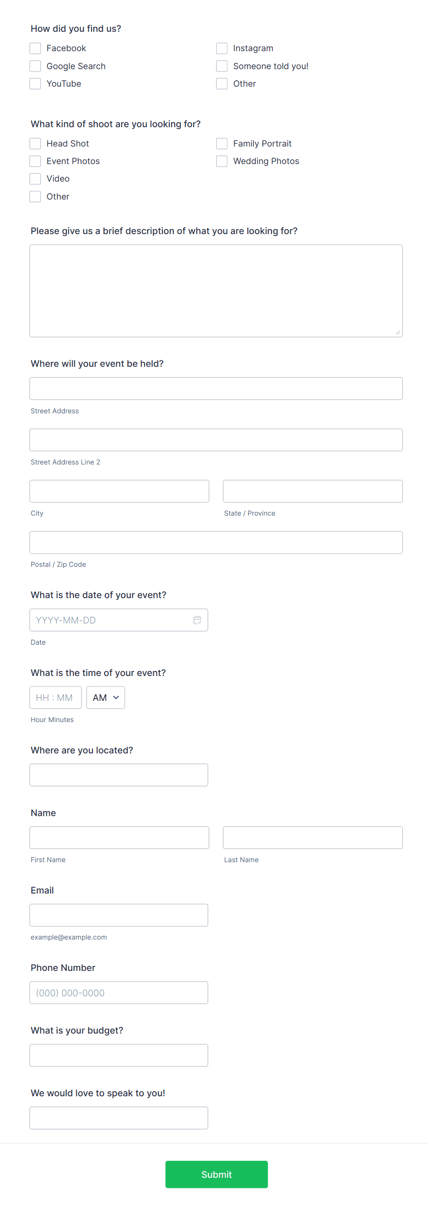The image size is (428, 1211).
Task: Check the Wedding Photos checkbox
Action: pyautogui.click(x=221, y=161)
